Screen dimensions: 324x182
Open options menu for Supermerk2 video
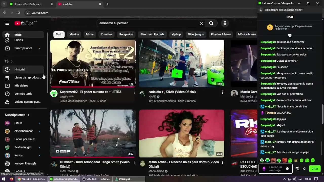point(134,92)
